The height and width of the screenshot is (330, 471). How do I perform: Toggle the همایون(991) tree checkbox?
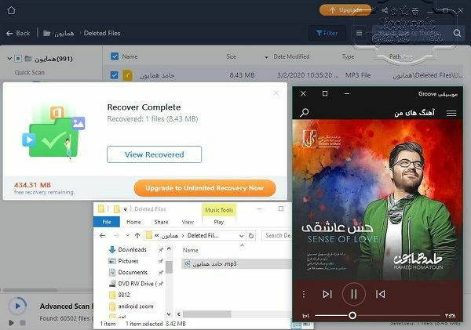coord(18,59)
